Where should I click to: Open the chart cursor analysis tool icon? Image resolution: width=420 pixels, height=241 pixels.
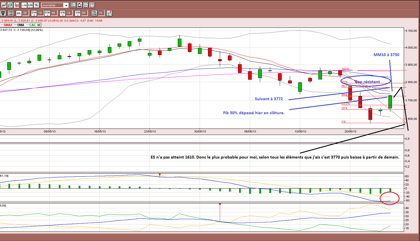[x=73, y=5]
